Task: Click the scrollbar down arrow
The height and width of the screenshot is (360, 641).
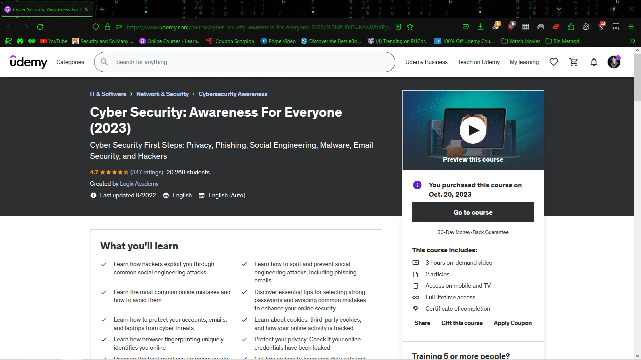Action: [637, 356]
